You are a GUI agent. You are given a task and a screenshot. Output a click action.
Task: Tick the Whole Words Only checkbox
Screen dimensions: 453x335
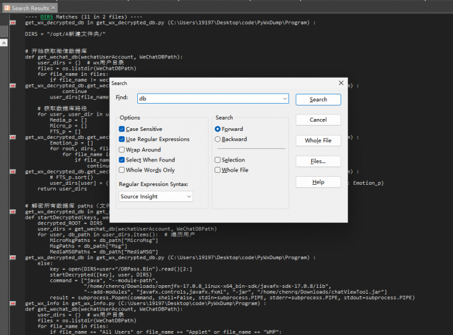coord(122,170)
